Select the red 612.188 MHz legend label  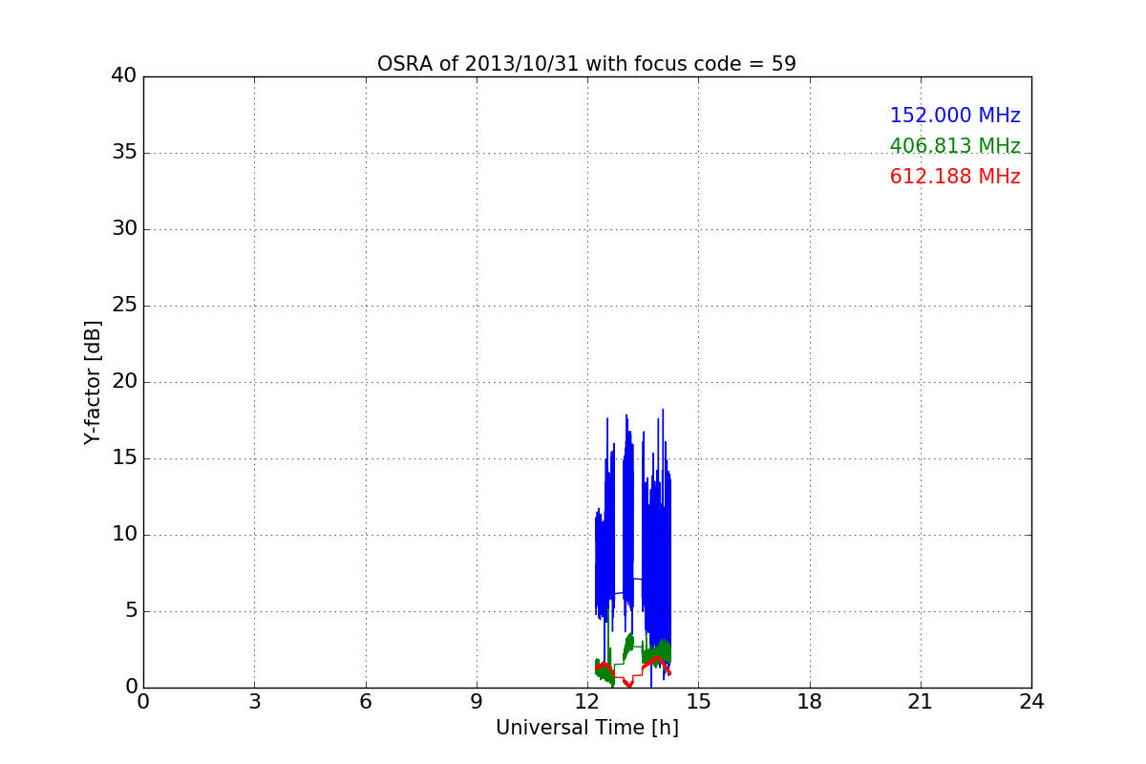[955, 177]
